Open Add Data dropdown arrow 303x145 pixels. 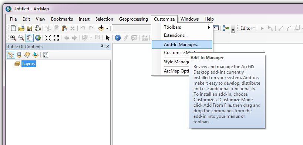(x=107, y=28)
